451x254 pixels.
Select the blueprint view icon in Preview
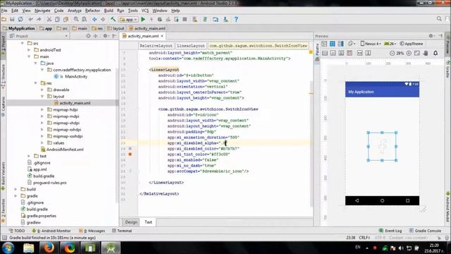tap(333, 44)
